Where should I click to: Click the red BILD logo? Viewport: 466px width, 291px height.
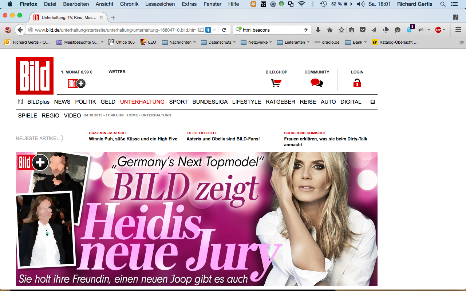35,76
